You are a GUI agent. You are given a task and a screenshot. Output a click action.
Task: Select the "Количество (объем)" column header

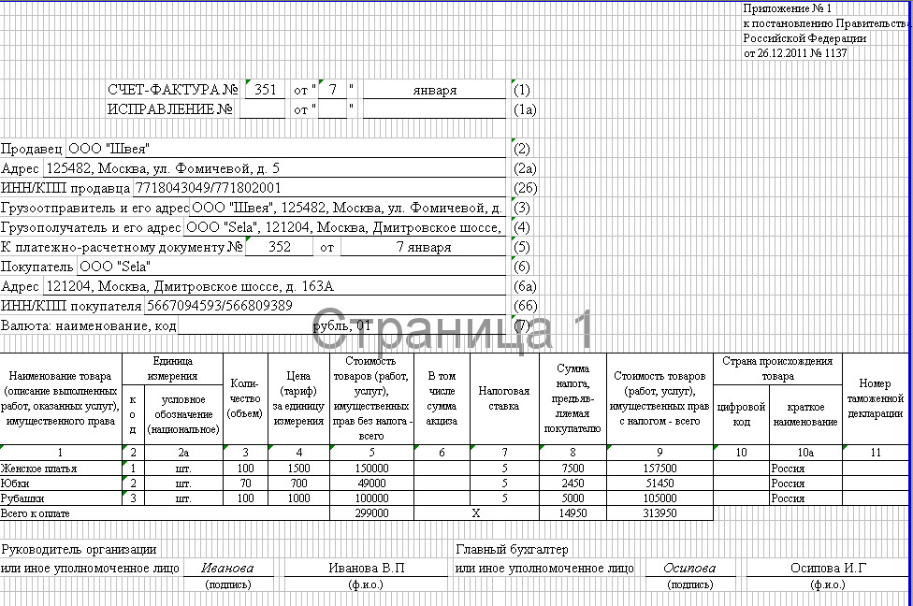click(245, 398)
